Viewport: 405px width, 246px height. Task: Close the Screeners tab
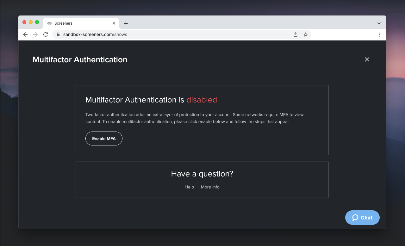[x=114, y=23]
